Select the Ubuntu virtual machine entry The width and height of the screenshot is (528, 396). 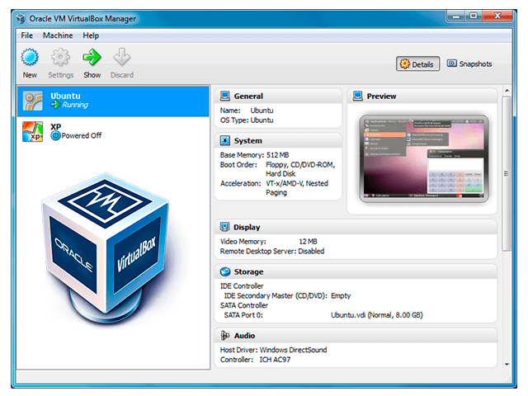113,101
